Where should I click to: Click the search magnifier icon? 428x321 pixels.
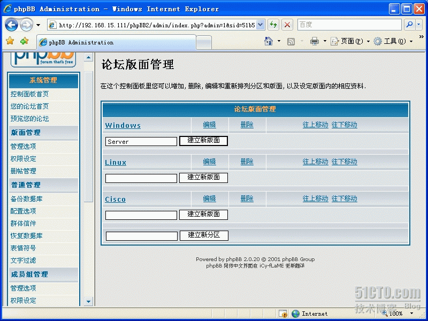click(x=409, y=25)
